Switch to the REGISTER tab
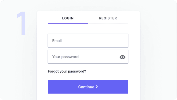The height and width of the screenshot is (100, 177). tap(108, 18)
